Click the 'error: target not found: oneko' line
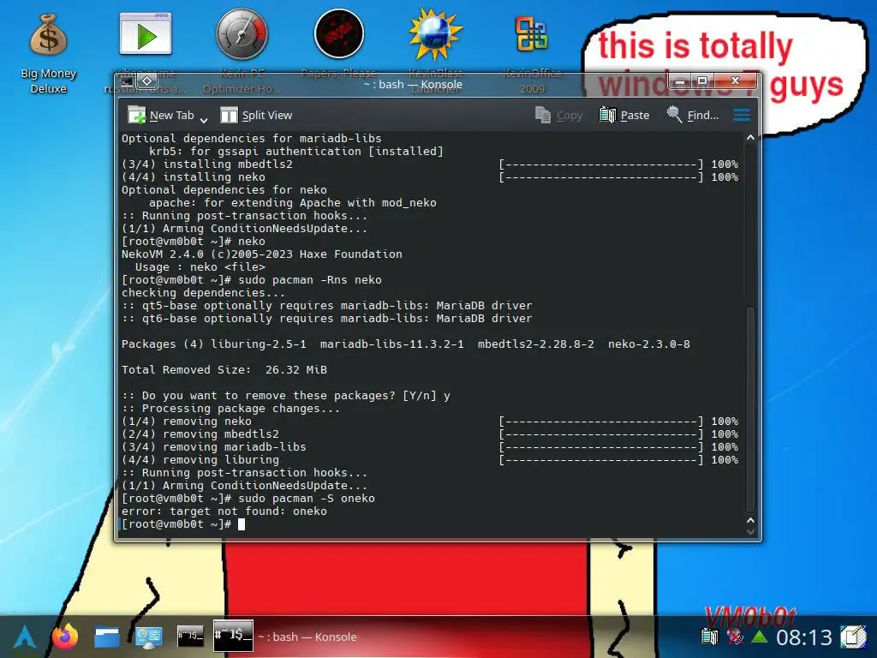 point(224,511)
